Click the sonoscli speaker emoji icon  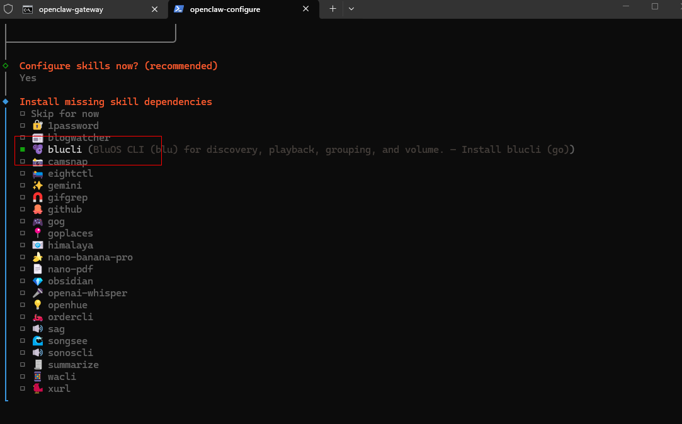pyautogui.click(x=38, y=353)
